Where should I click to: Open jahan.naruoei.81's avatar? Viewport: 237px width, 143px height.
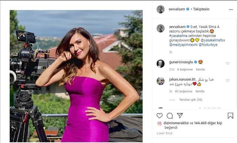(x=160, y=81)
